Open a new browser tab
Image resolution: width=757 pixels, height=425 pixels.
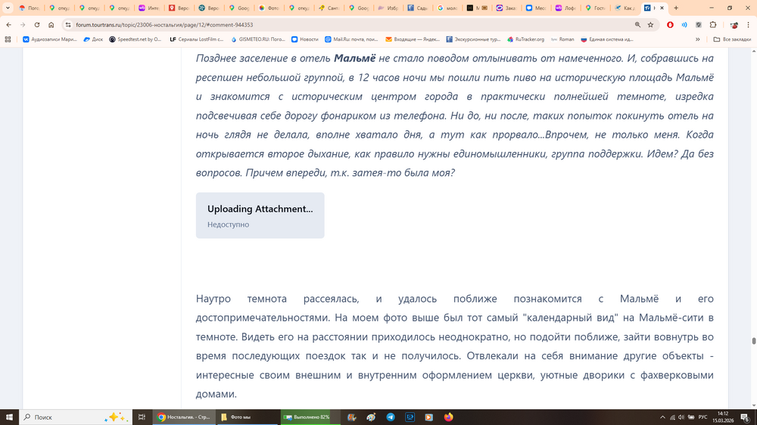pyautogui.click(x=676, y=8)
